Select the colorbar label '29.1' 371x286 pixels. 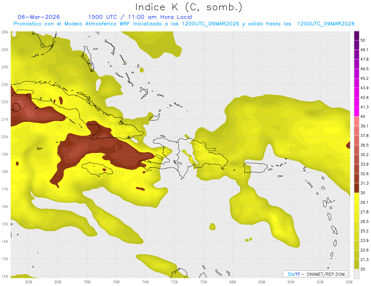tap(365, 202)
